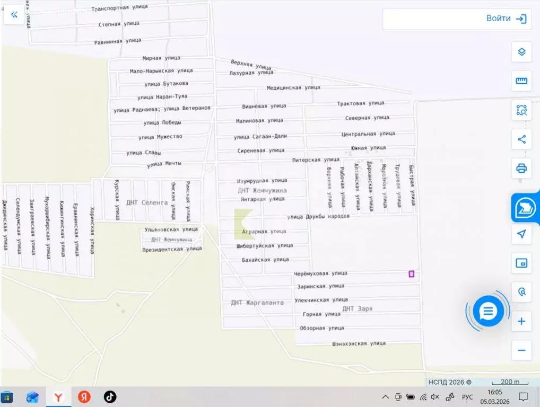Click the НСПД 2026 copyright link
This screenshot has height=407, width=540.
[x=449, y=382]
